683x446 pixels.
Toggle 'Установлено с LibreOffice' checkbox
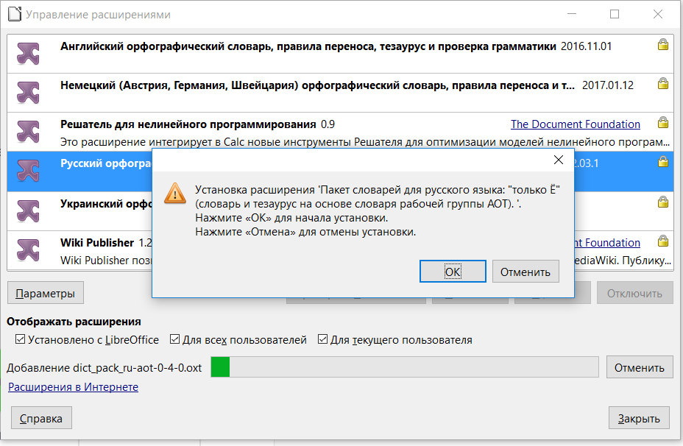[x=20, y=340]
